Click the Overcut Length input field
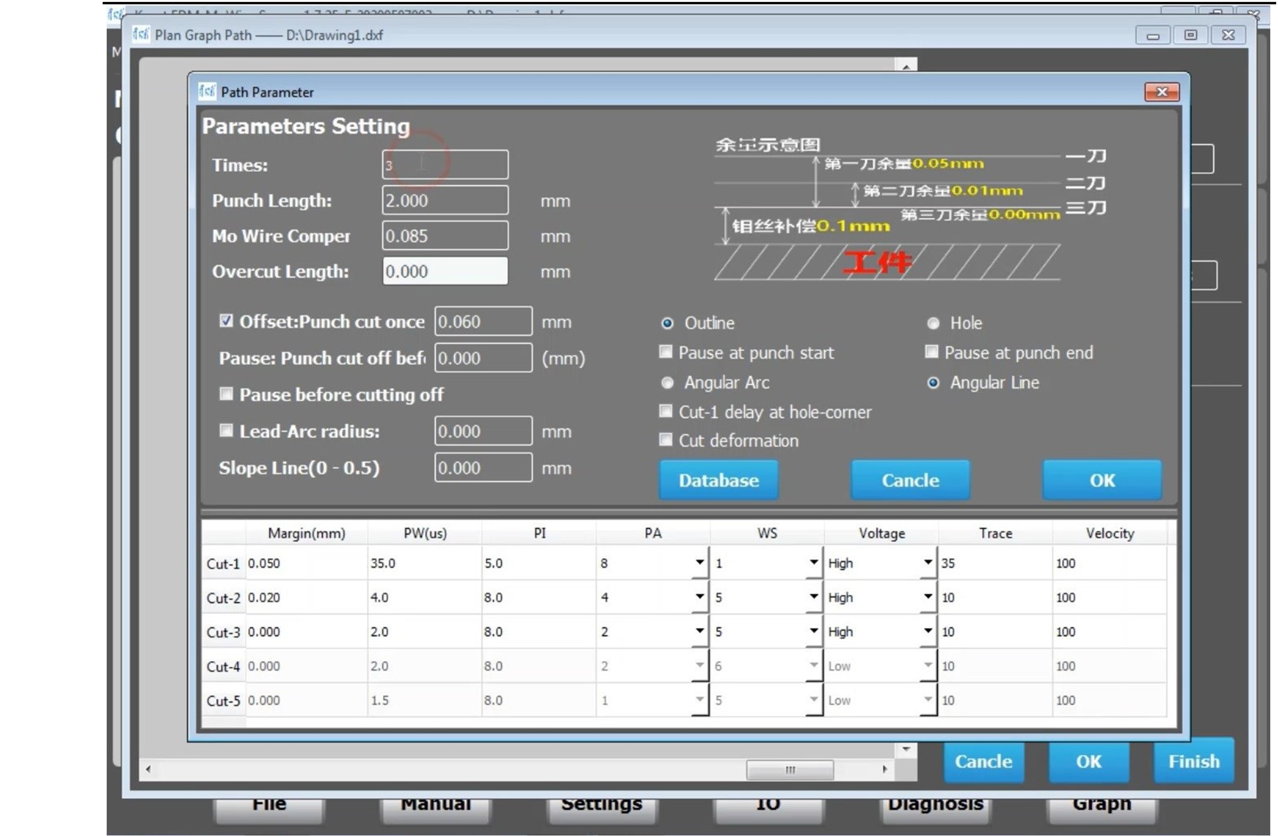 click(445, 271)
